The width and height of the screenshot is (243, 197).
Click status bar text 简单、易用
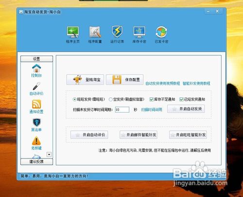pyautogui.click(x=54, y=176)
